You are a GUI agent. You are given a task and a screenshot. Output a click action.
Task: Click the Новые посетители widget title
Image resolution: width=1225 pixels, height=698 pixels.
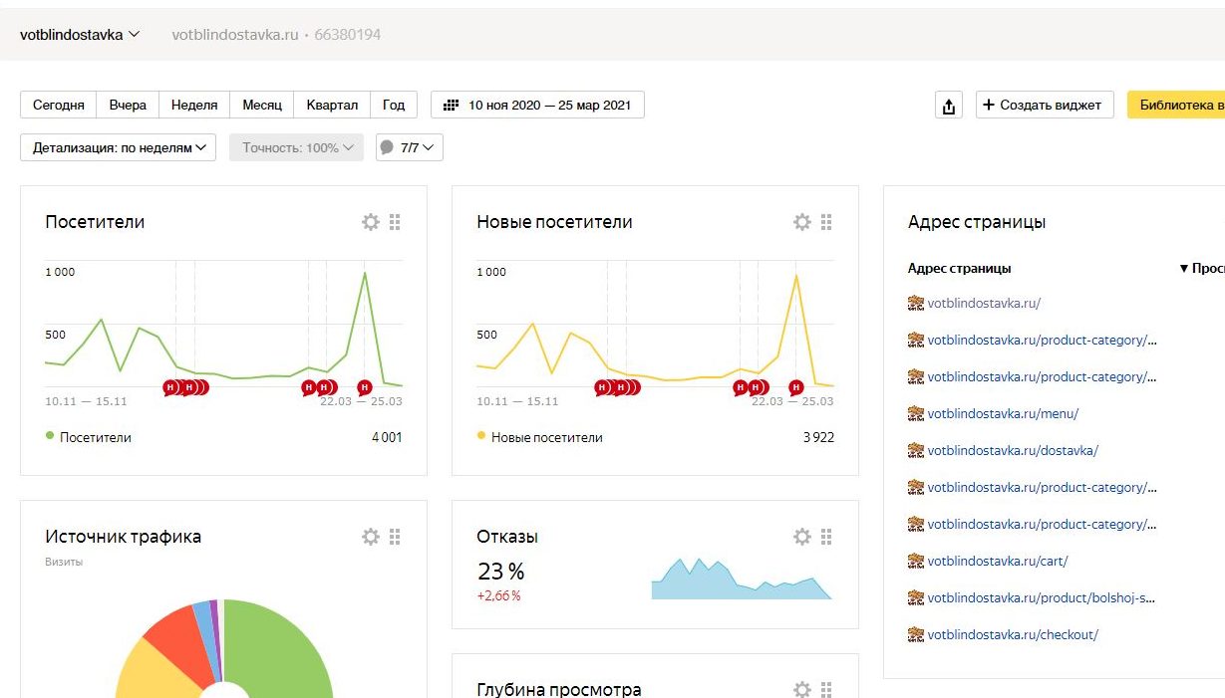click(554, 222)
